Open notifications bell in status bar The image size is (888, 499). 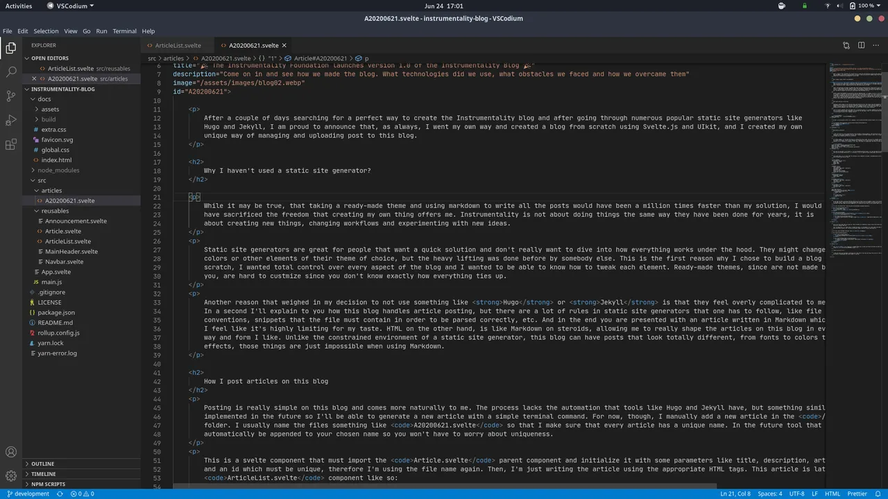(878, 494)
